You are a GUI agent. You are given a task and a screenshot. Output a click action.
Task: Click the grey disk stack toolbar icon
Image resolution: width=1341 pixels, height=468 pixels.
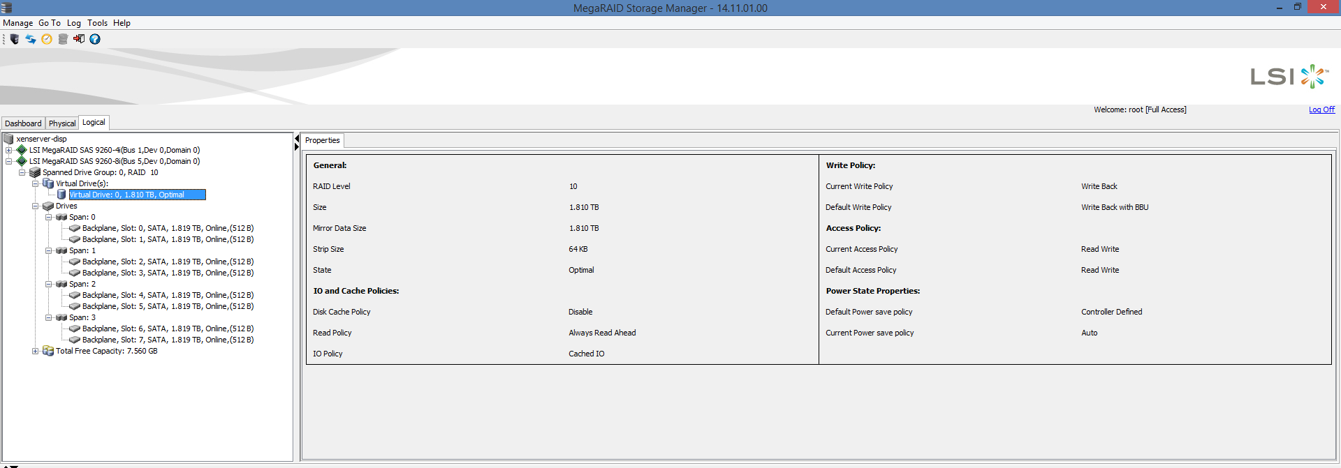63,39
